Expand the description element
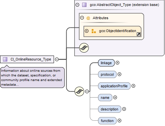165x126 pixels. tap(124, 109)
